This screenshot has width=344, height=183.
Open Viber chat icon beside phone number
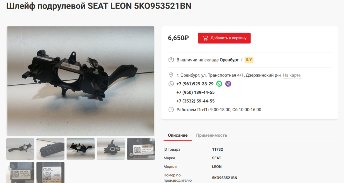pos(228,84)
